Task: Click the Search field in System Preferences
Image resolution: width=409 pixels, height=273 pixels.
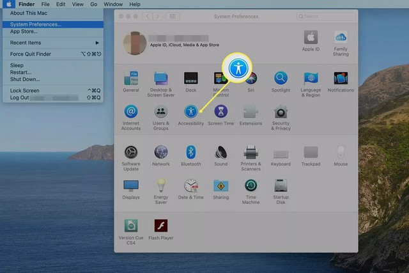Action: click(x=320, y=16)
